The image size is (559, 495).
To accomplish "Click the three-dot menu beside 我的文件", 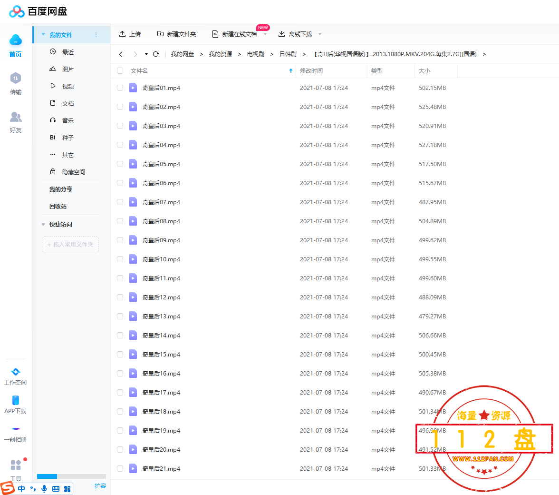I will point(96,35).
